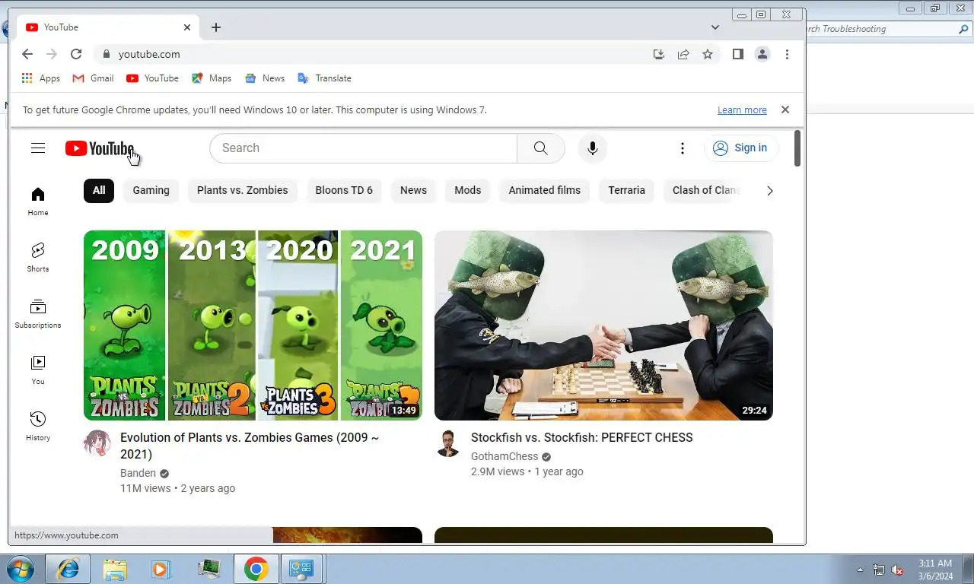
Task: Select the Bloons TD 6 chip
Action: point(344,190)
